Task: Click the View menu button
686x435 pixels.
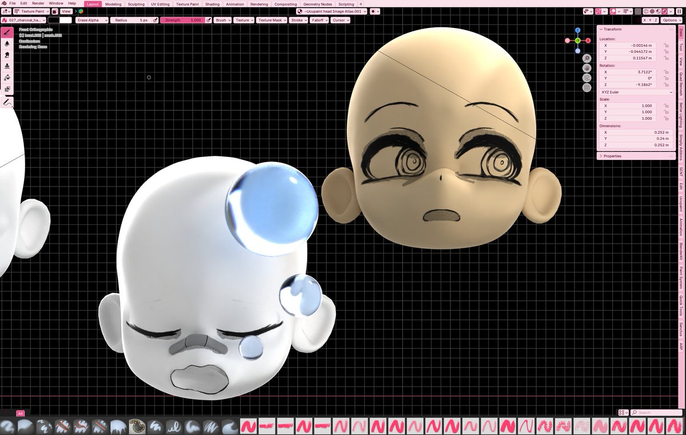Action: click(66, 11)
